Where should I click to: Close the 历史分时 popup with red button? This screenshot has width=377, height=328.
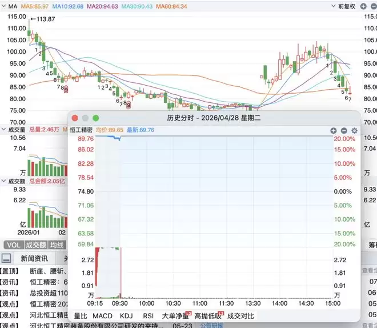[75, 118]
